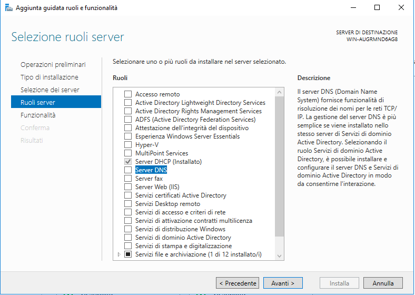Cancel the wizard with Annulla

[x=383, y=283]
